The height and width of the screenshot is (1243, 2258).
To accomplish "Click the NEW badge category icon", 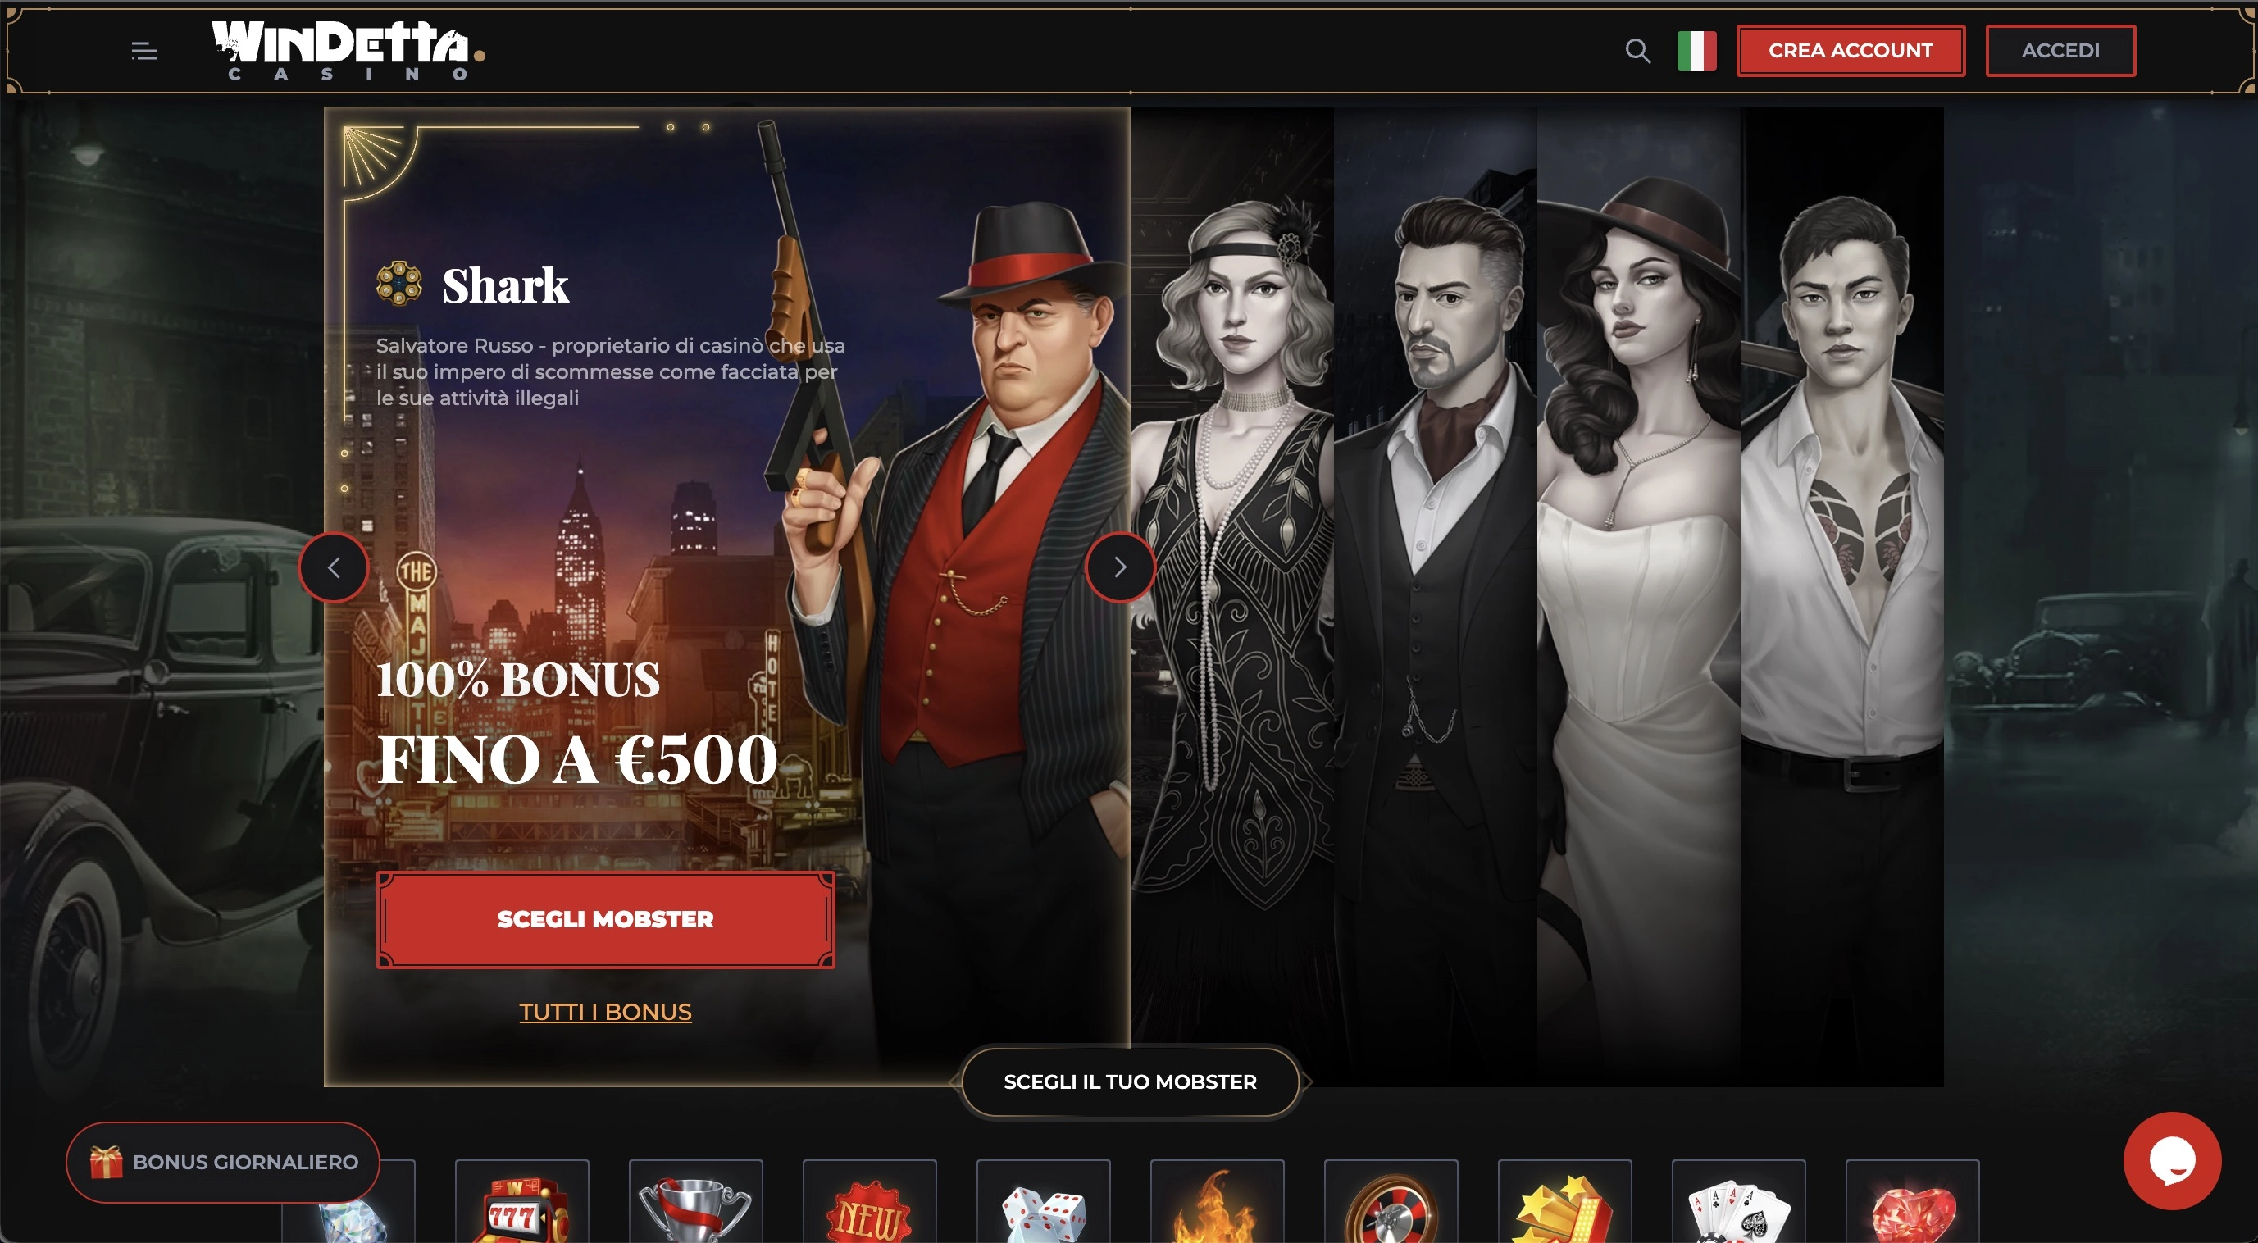I will point(870,1202).
